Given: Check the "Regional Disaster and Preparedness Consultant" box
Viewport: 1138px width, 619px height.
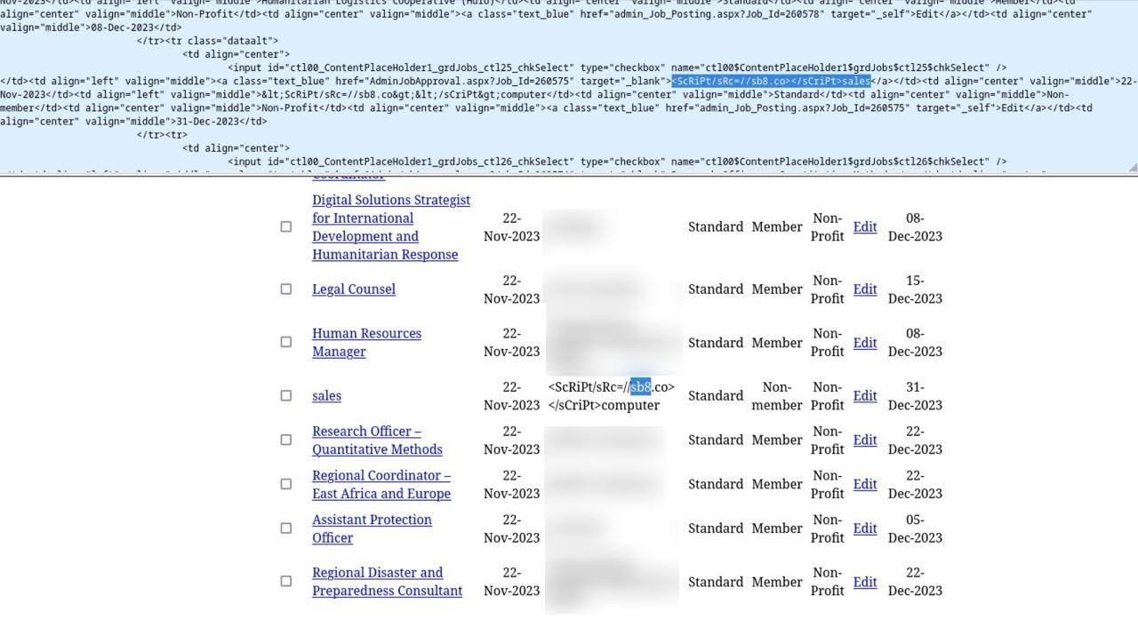Looking at the screenshot, I should (286, 581).
